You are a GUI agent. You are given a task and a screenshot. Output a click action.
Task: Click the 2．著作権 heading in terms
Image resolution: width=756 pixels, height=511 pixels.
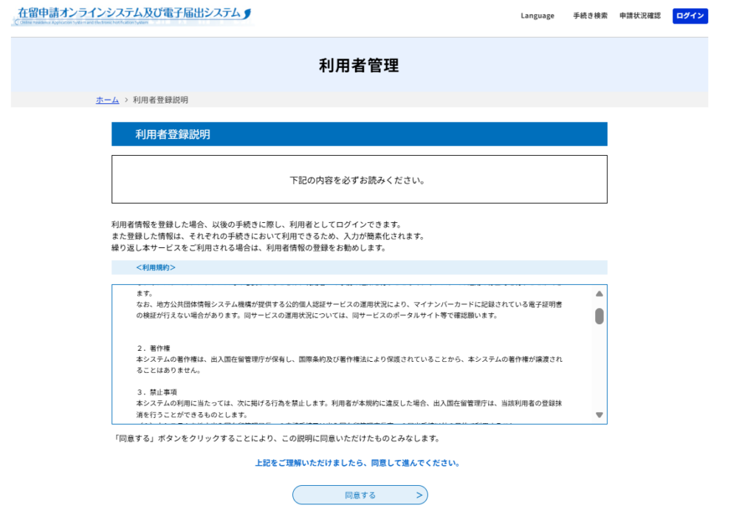[154, 348]
